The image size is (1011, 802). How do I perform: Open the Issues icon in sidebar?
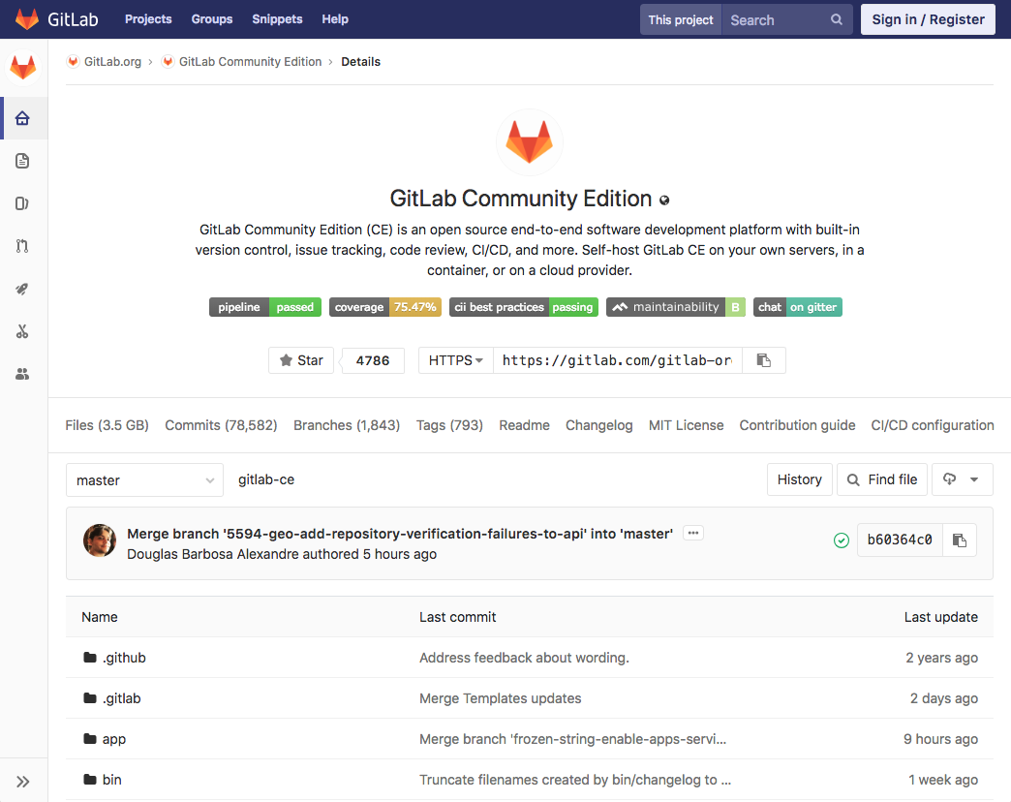[23, 203]
